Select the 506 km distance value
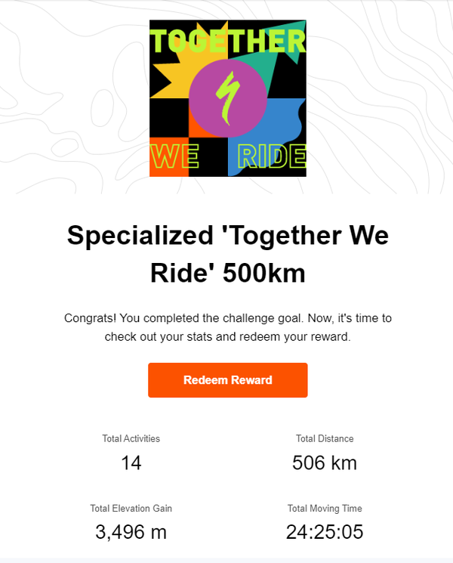The height and width of the screenshot is (563, 453). tap(325, 462)
